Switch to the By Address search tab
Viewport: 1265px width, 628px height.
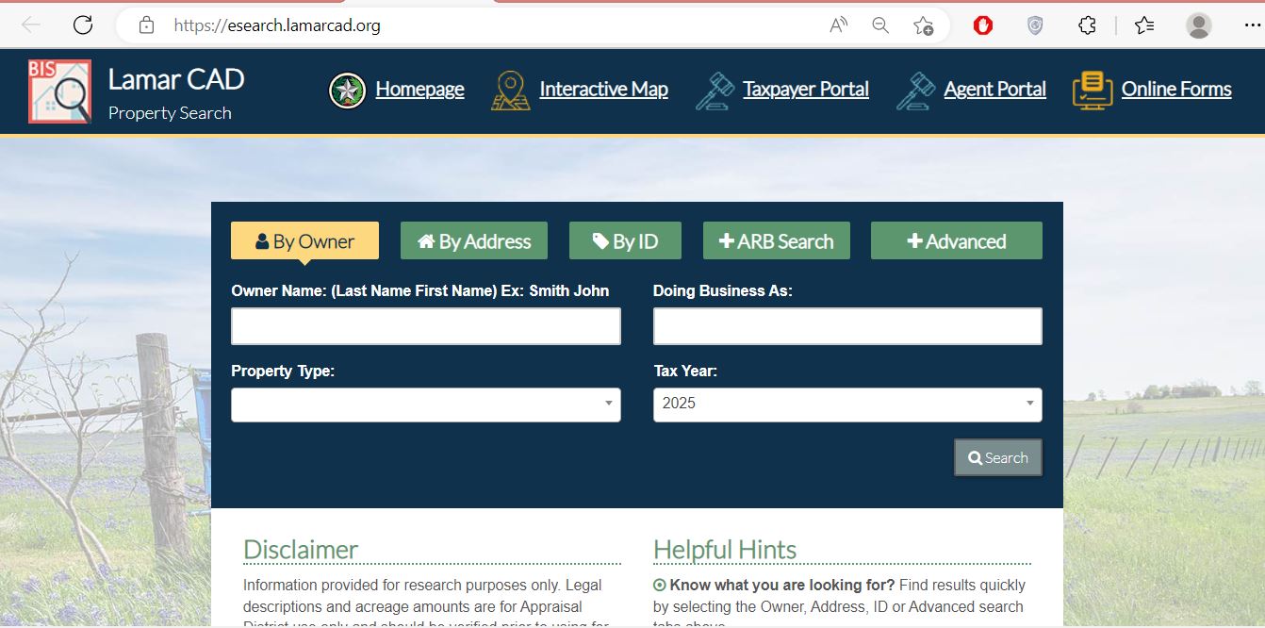click(474, 241)
